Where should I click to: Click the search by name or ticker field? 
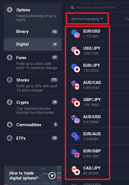(x=98, y=7)
